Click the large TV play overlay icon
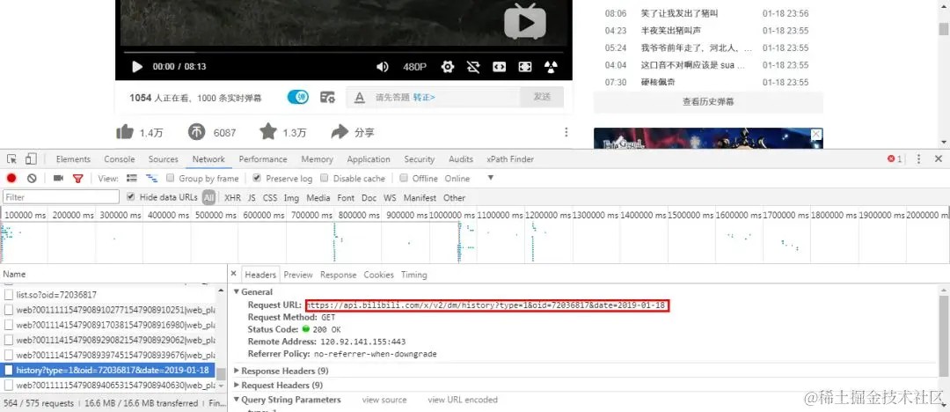Screen dimensions: 950x412 [x=525, y=23]
